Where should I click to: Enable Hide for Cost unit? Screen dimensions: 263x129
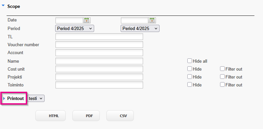coord(190,69)
